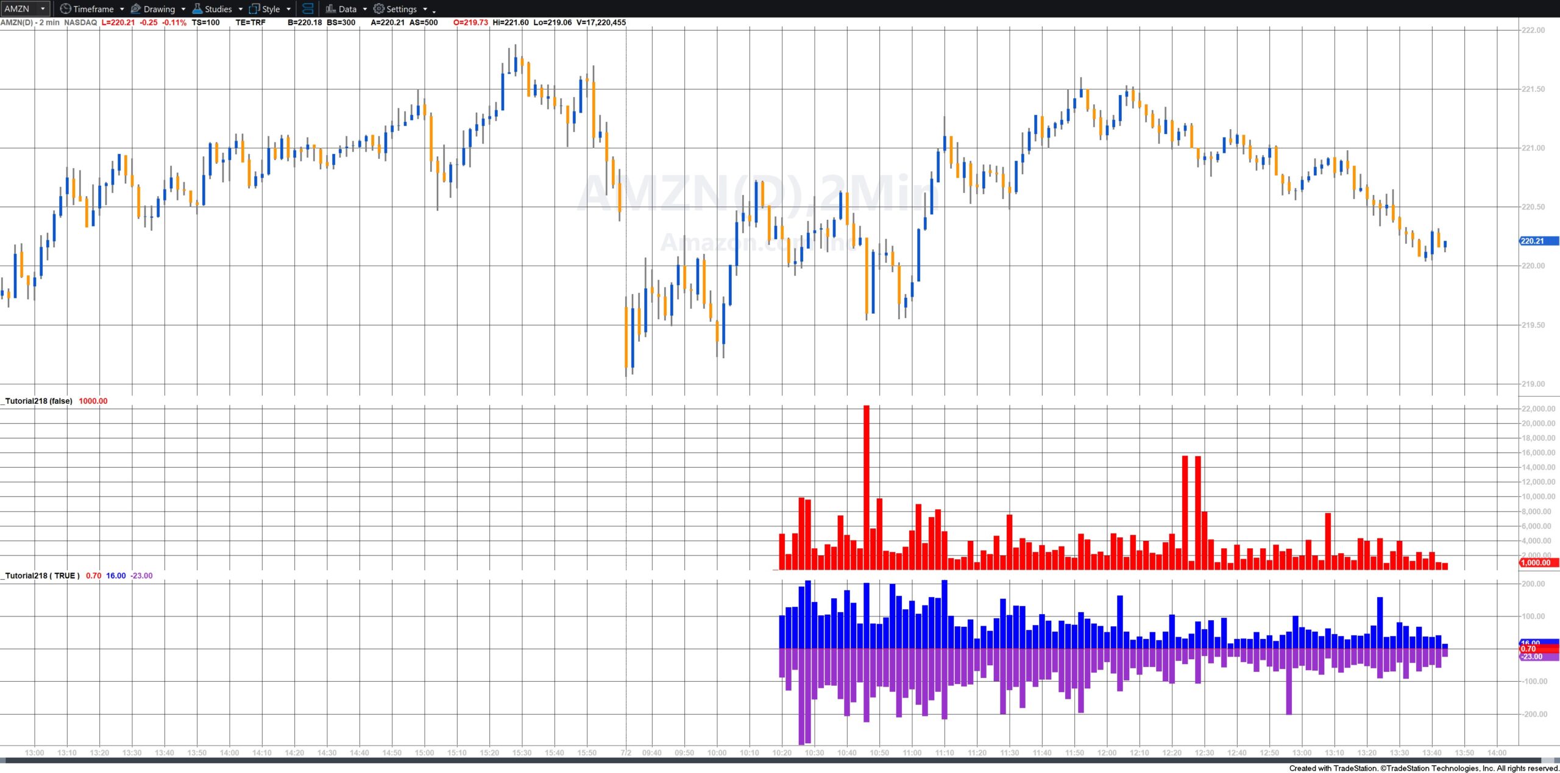Click the 219.00 price axis label
Viewport: 1560px width, 773px height.
(x=1533, y=384)
